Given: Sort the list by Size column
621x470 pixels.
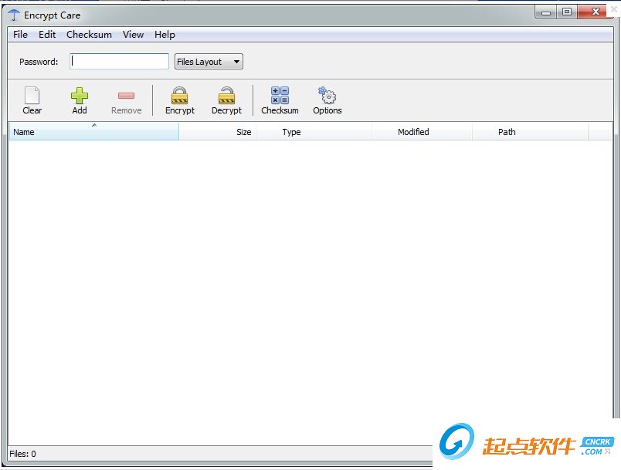Looking at the screenshot, I should [x=218, y=131].
